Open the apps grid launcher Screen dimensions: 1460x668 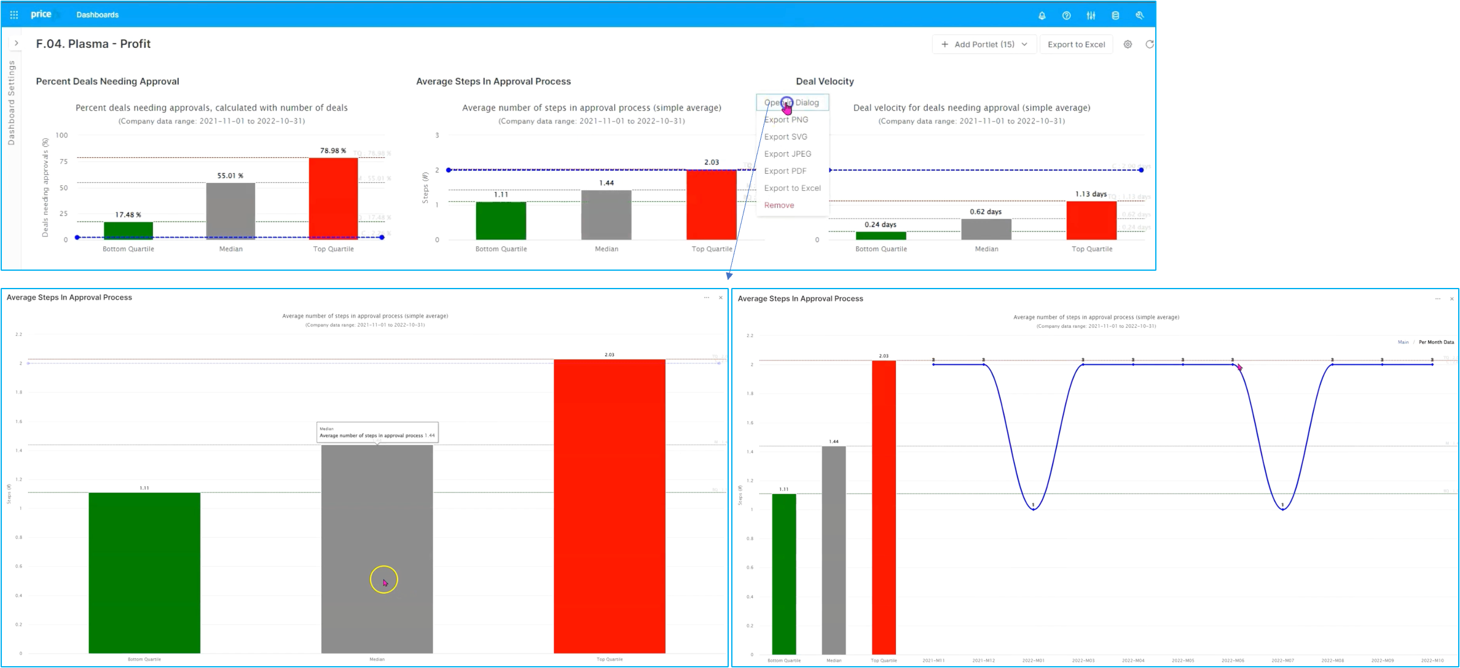tap(14, 15)
